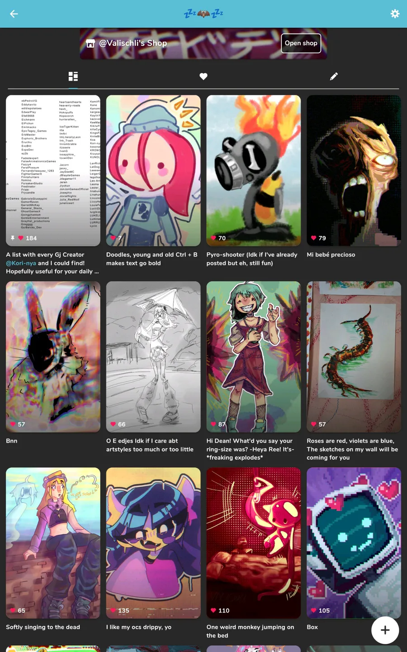Toggle like on monkey jumping post
Image resolution: width=407 pixels, height=652 pixels.
(x=213, y=610)
